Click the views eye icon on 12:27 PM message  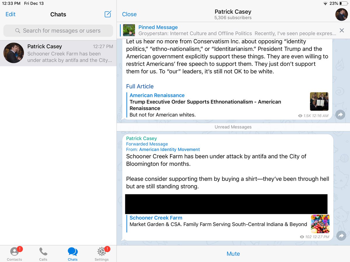point(302,237)
